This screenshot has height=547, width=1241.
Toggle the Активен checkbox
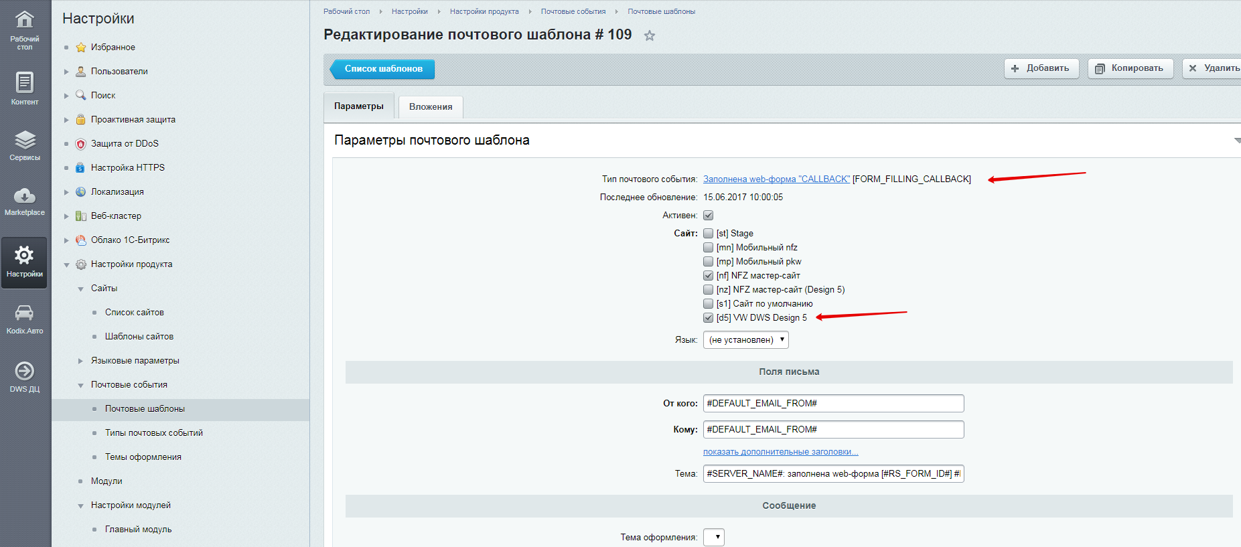tap(708, 216)
